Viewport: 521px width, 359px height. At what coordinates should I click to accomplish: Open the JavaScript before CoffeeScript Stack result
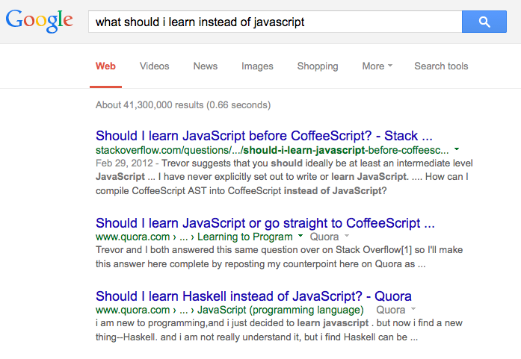click(264, 137)
